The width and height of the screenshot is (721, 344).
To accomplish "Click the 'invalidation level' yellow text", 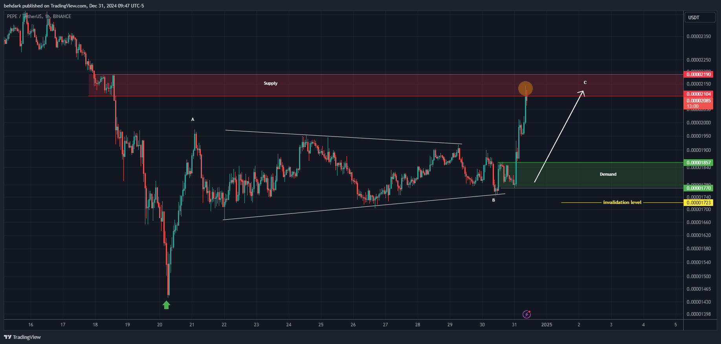I will click(x=622, y=202).
